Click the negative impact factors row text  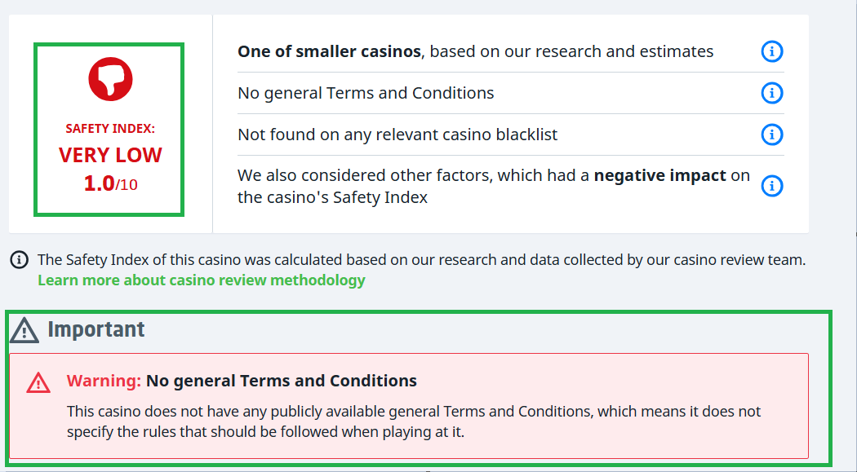coord(493,186)
